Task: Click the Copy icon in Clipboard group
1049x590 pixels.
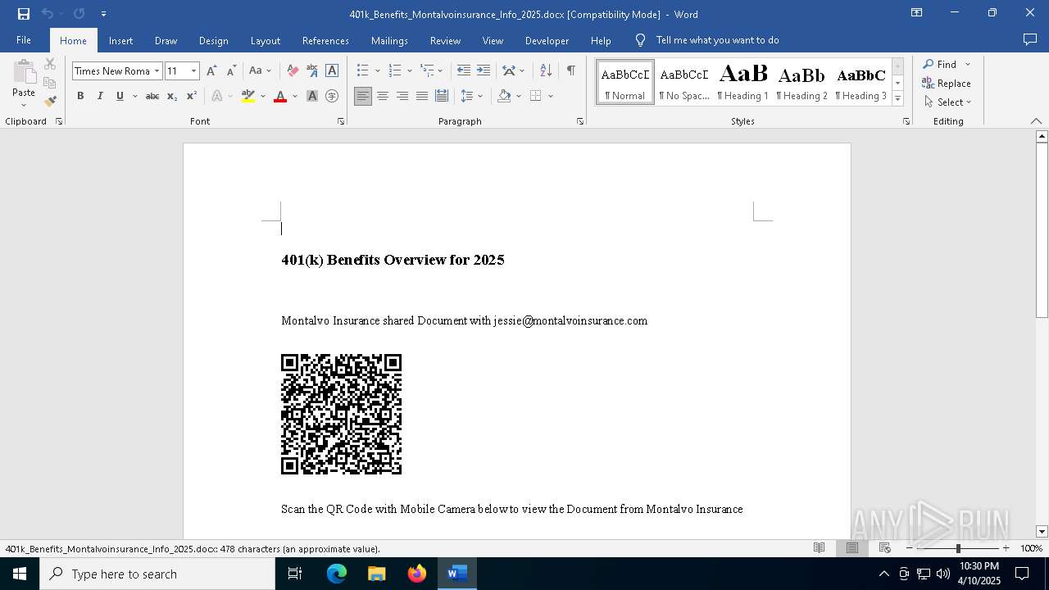Action: point(50,83)
